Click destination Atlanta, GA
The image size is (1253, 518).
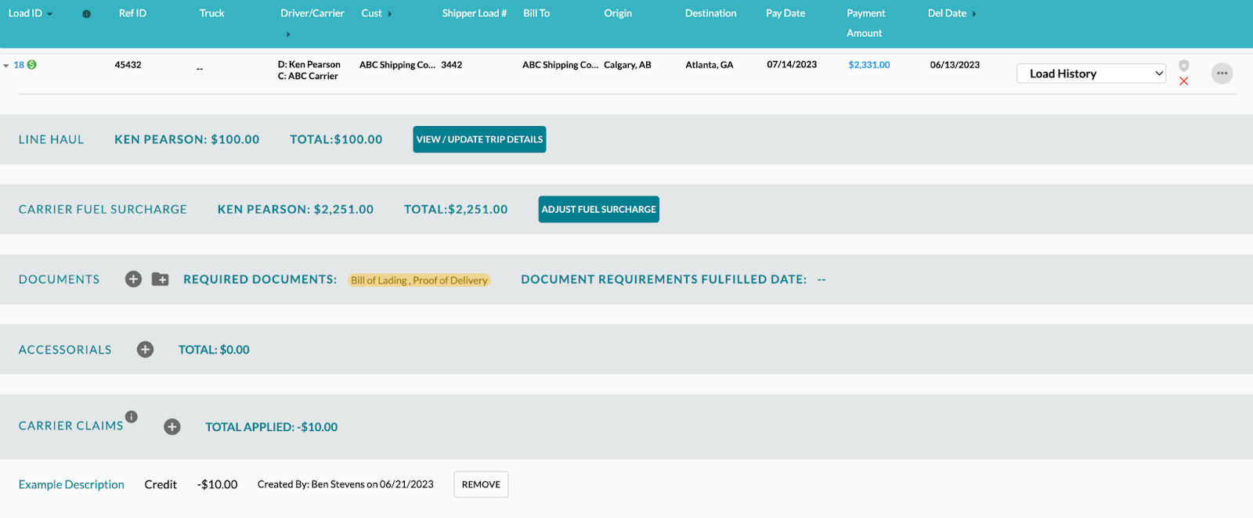click(710, 65)
